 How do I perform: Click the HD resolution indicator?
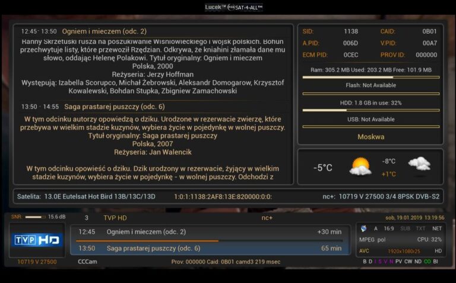[438, 251]
